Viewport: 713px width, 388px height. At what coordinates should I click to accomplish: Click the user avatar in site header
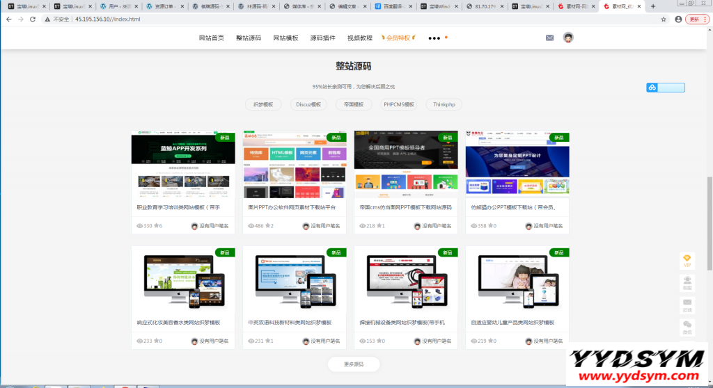coord(568,38)
